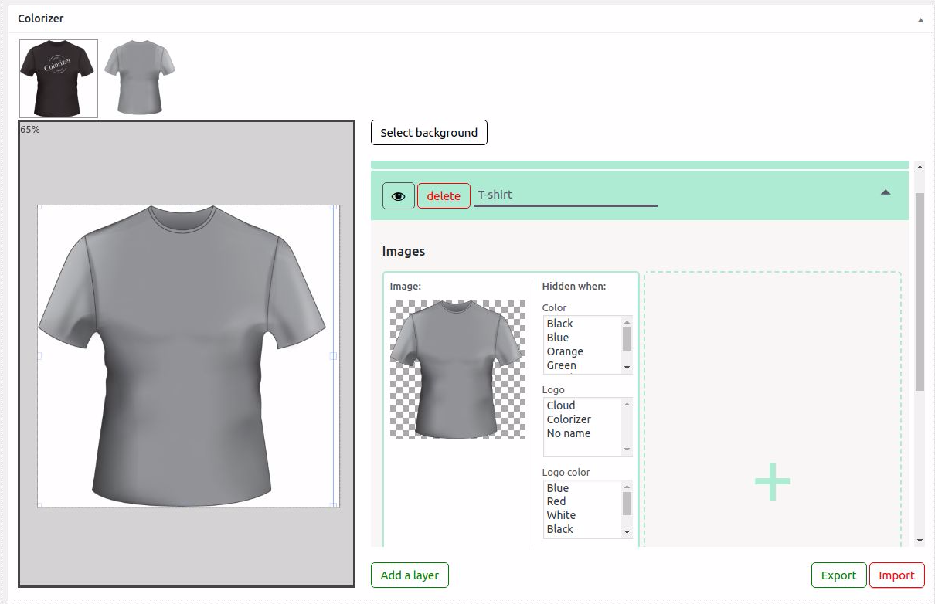
Task: Click the eye icon on the layer header
Action: (398, 195)
